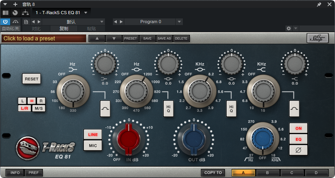335x178 pixels.
Task: Expand the 1 - T-RackS CS EQ 81 dropdown
Action: tap(86, 13)
